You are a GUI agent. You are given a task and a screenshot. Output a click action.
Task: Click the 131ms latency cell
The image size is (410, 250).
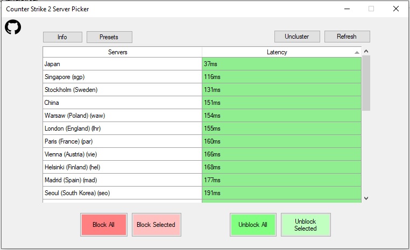pyautogui.click(x=281, y=90)
